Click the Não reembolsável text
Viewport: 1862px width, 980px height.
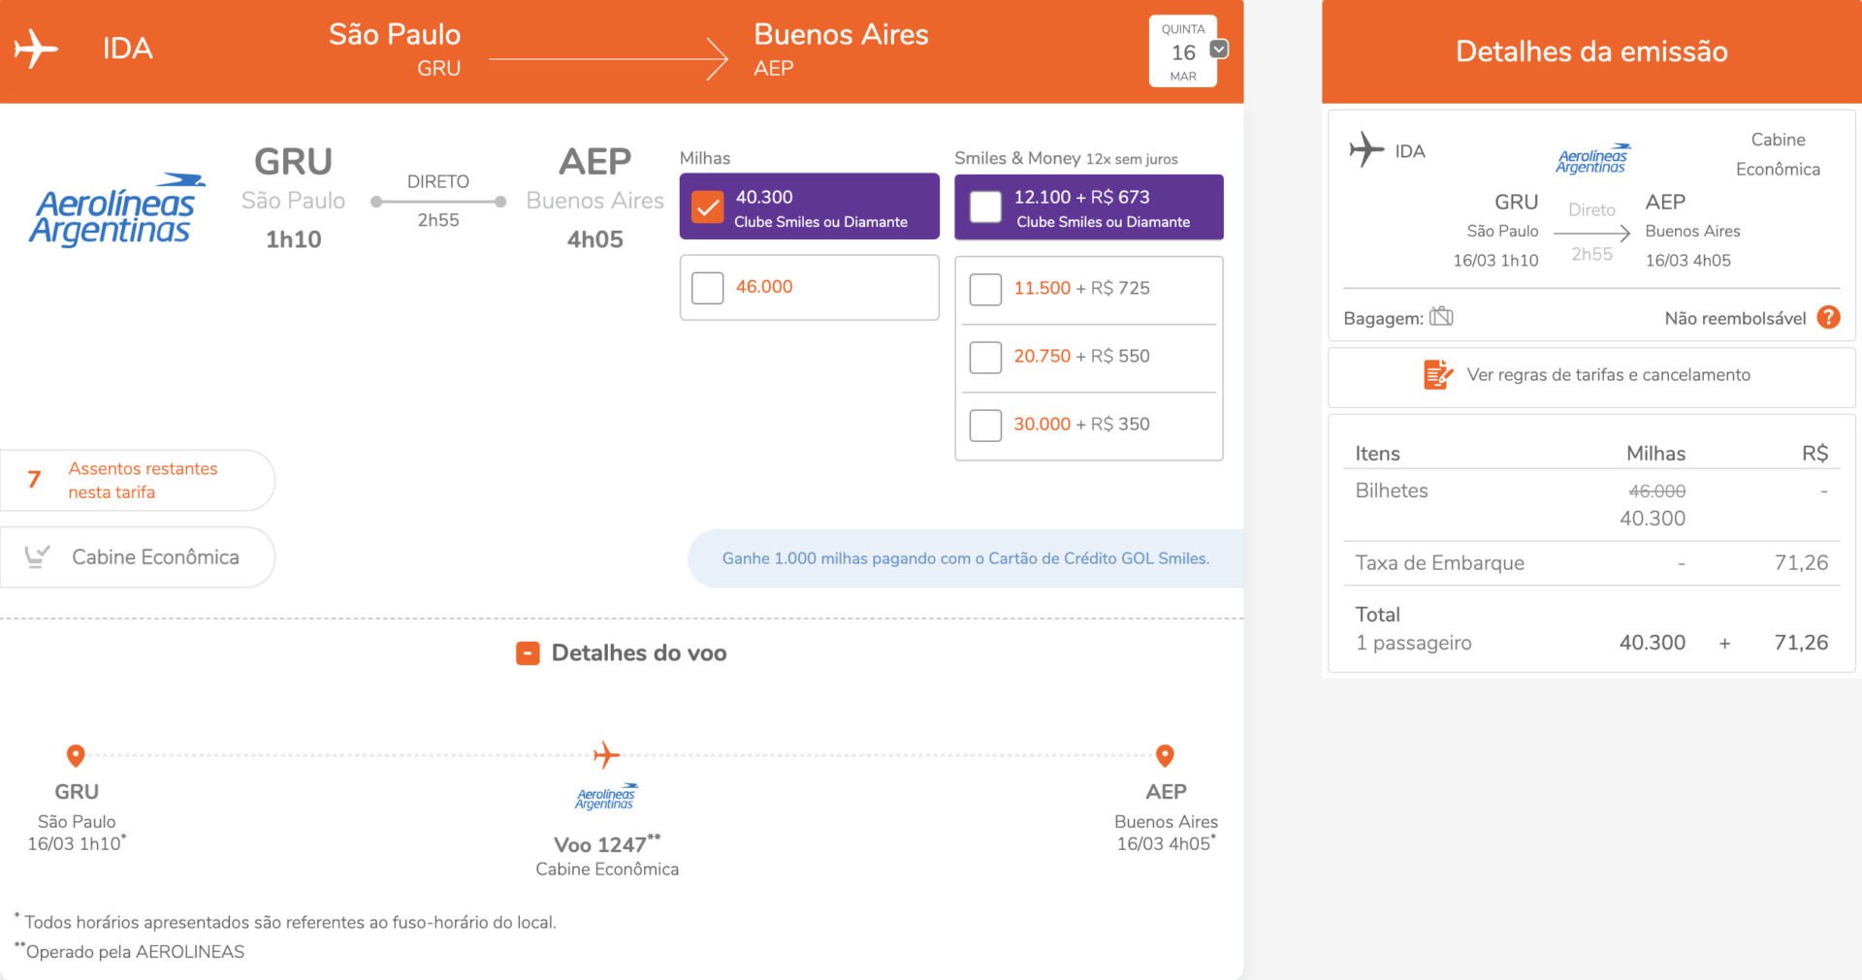tap(1735, 318)
